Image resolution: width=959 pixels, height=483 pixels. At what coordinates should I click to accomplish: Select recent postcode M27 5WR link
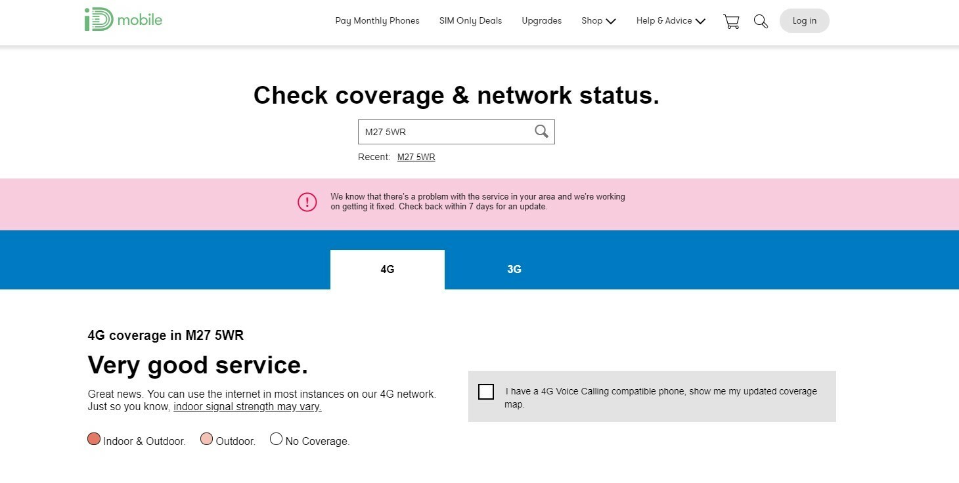tap(416, 157)
